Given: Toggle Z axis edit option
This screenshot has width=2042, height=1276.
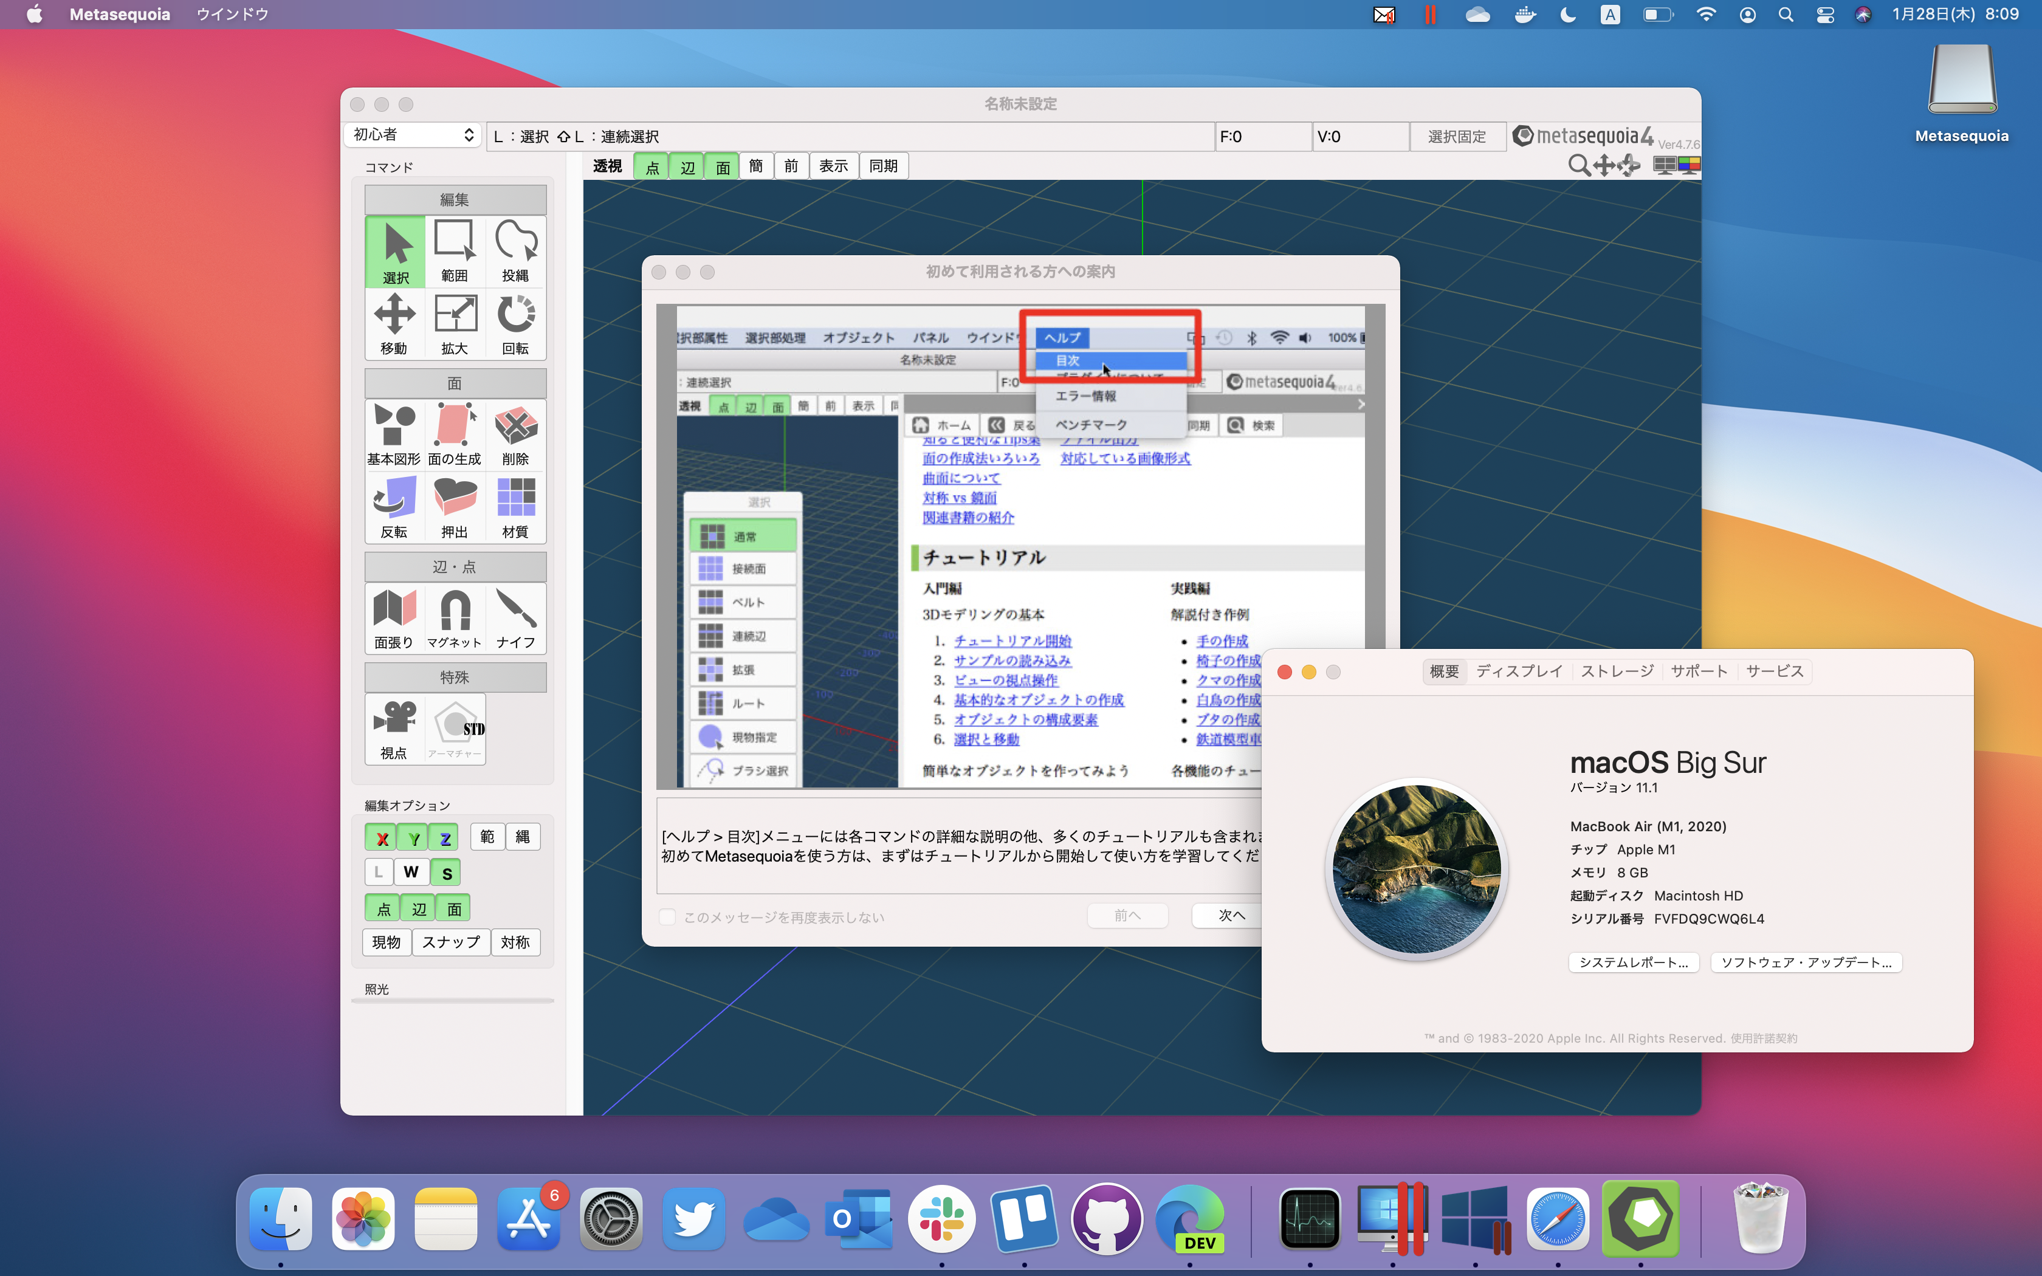Looking at the screenshot, I should [445, 838].
